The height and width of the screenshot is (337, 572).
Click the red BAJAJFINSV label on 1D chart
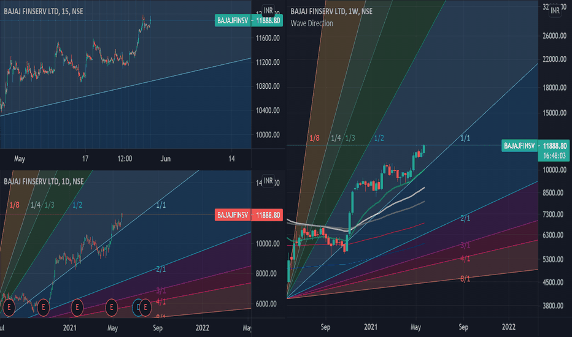(233, 215)
